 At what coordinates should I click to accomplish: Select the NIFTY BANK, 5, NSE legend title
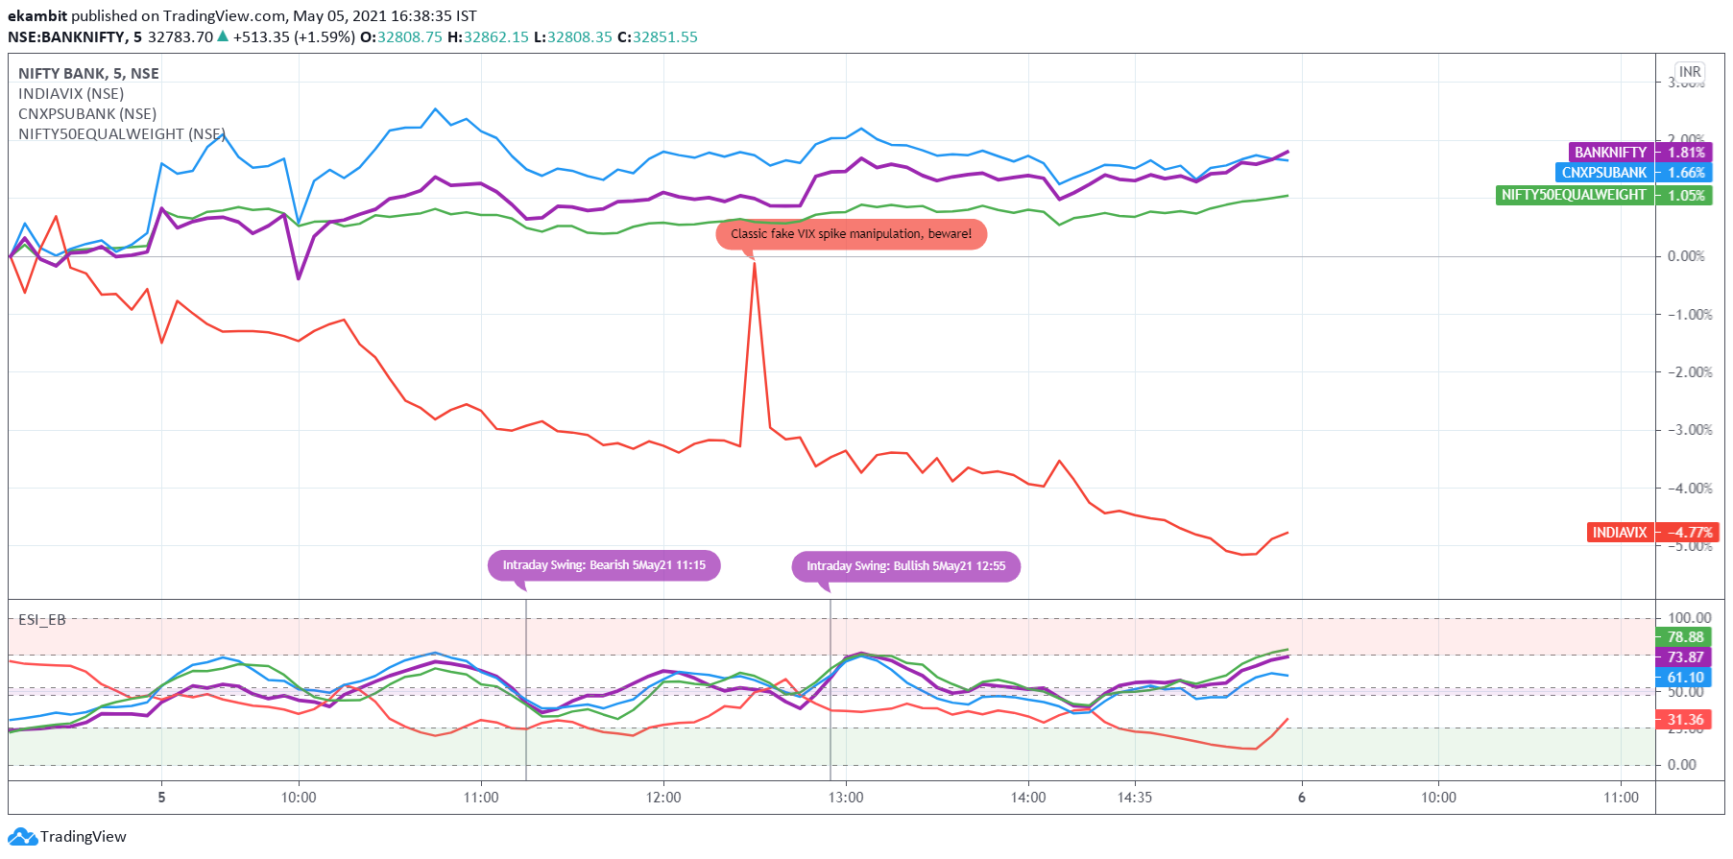pyautogui.click(x=88, y=73)
